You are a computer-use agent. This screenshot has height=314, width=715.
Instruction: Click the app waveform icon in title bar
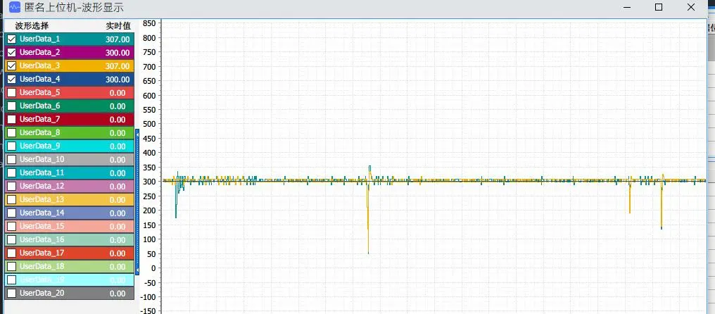[x=14, y=7]
